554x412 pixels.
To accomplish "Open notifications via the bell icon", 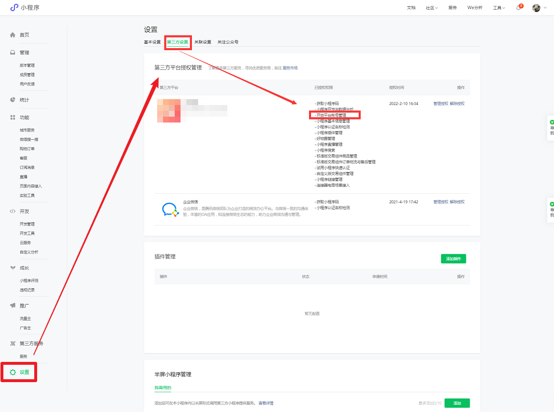I will tap(518, 8).
